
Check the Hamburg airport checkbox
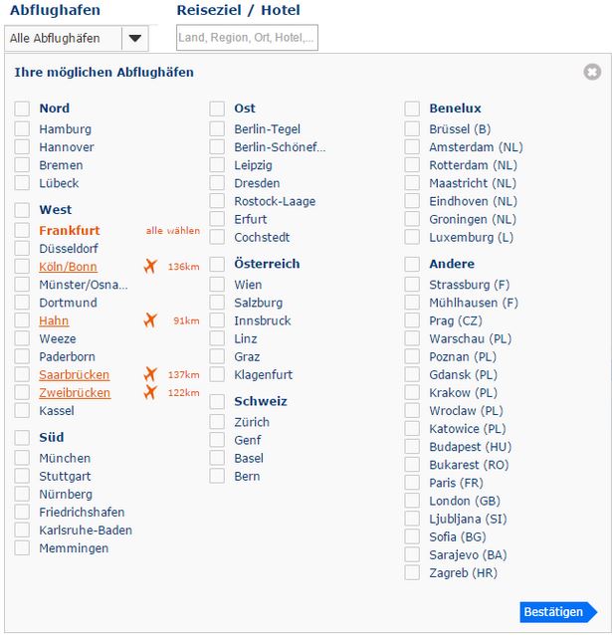(x=22, y=128)
